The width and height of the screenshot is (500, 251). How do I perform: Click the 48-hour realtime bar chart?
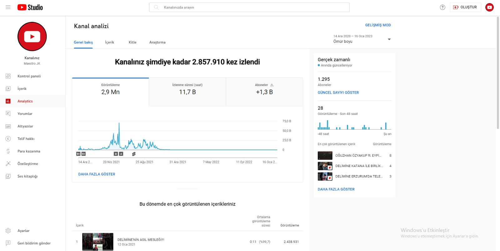(354, 125)
